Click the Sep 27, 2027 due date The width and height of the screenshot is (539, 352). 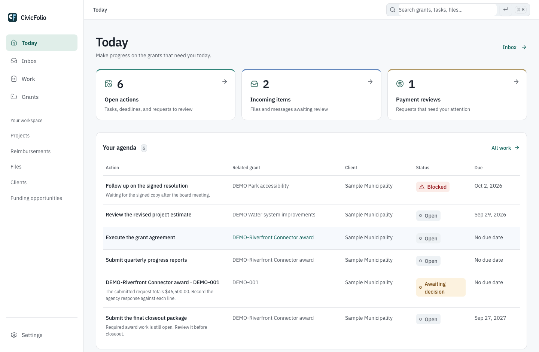[x=490, y=318]
